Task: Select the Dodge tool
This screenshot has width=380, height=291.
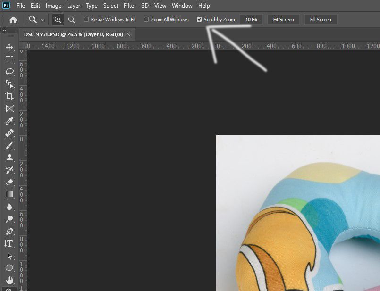Action: tap(9, 219)
